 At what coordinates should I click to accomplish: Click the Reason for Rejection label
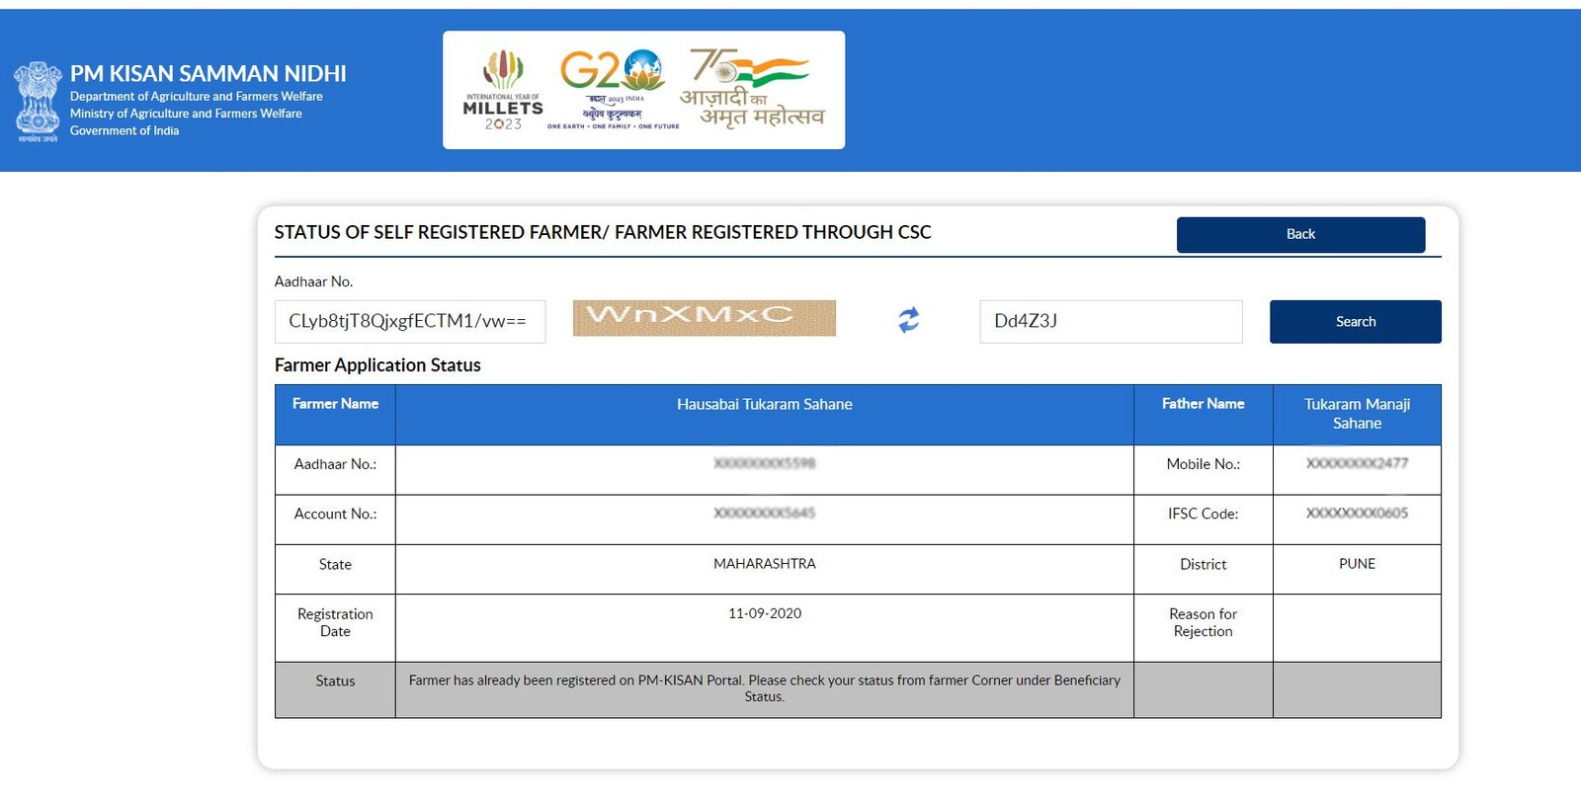click(x=1203, y=622)
